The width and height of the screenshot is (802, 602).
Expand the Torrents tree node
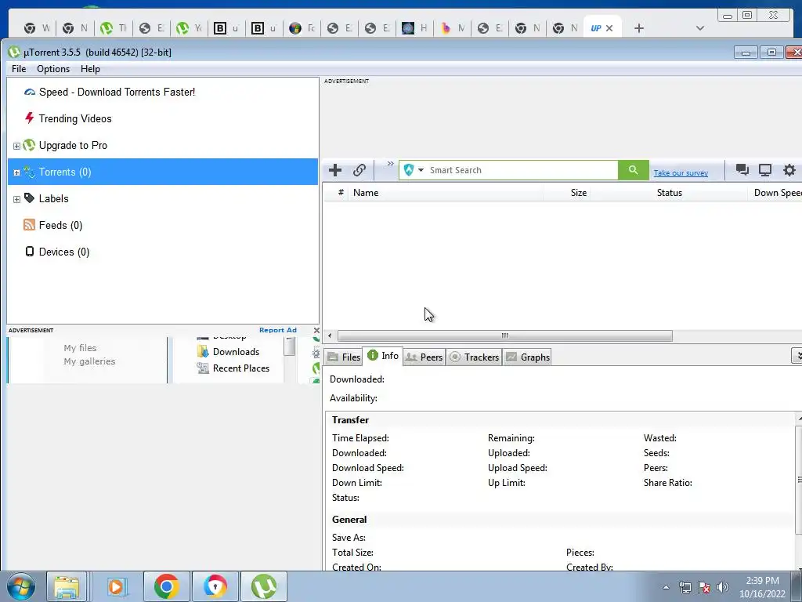(16, 172)
